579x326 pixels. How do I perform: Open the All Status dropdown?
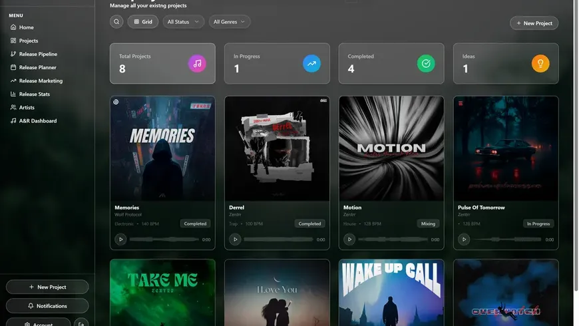point(184,22)
